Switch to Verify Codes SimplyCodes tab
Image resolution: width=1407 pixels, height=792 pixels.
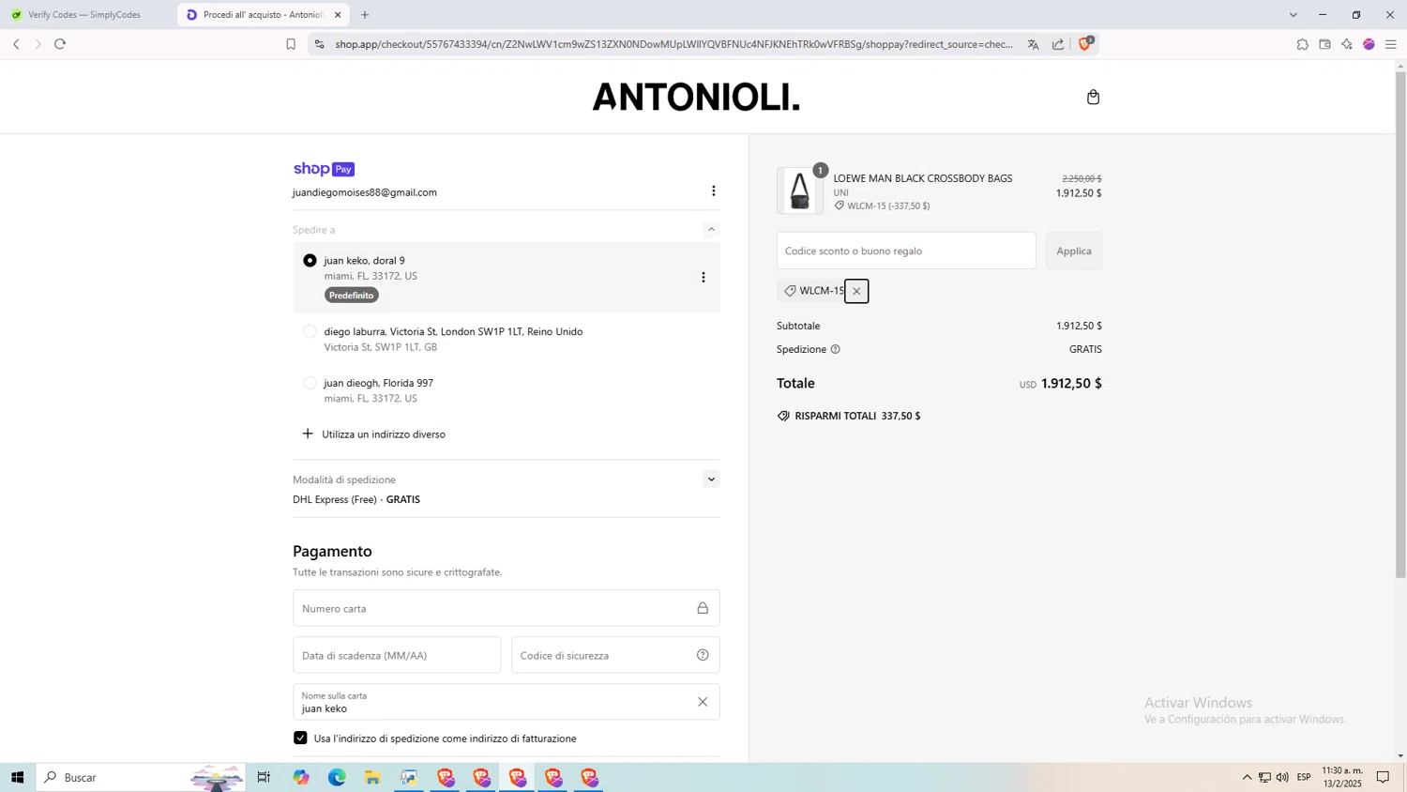pos(85,15)
